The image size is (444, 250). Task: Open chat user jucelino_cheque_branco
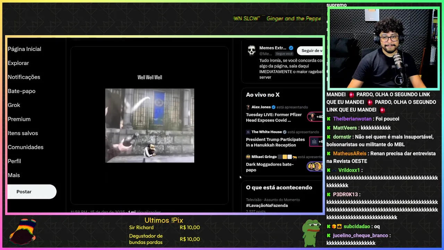point(360,235)
